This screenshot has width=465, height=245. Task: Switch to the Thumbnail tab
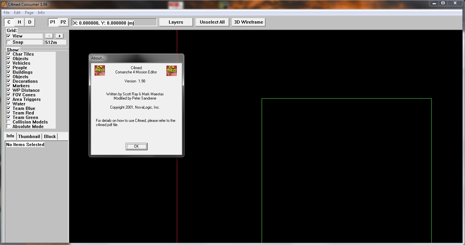point(29,136)
